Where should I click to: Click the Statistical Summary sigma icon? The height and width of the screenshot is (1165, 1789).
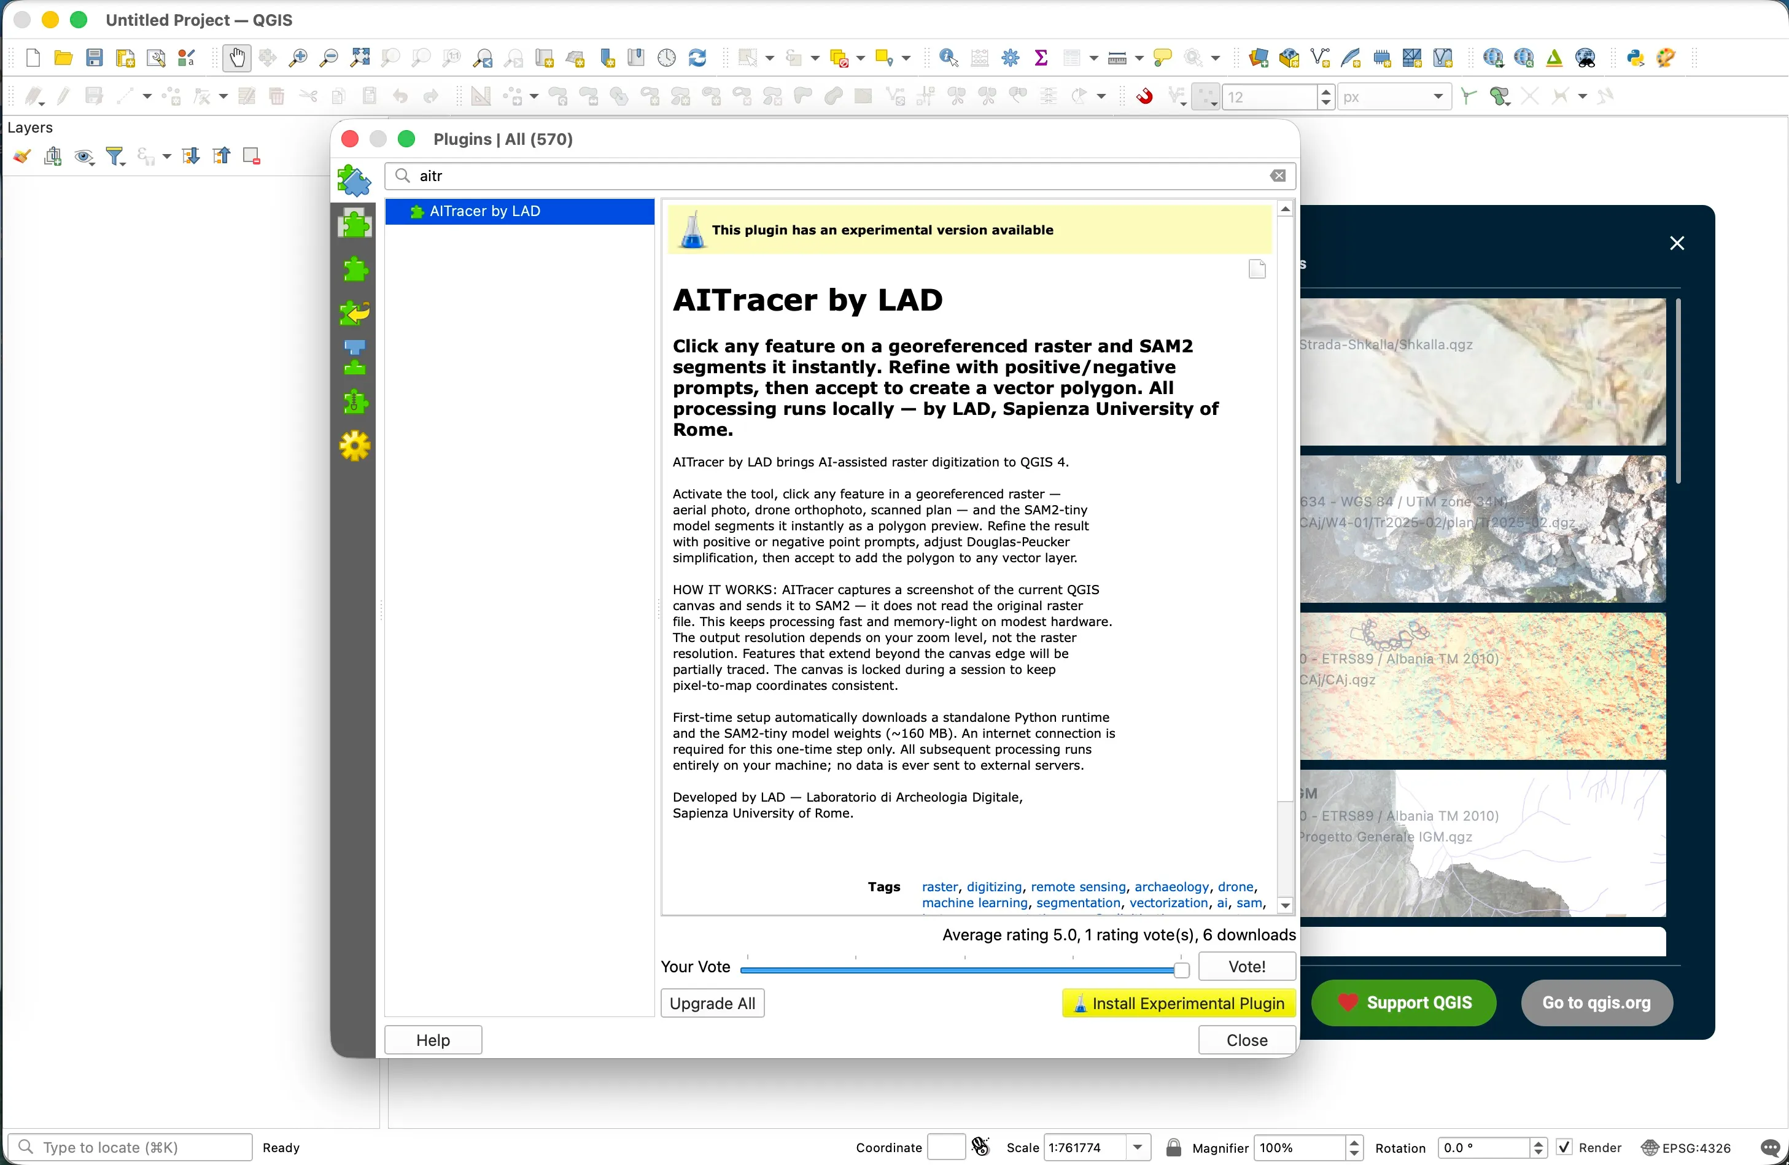point(1042,58)
